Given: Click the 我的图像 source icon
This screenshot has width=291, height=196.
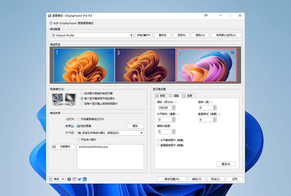Looking at the screenshot, I should pos(79,126).
